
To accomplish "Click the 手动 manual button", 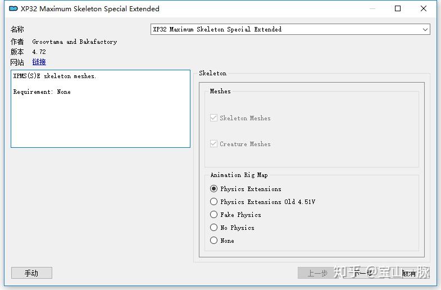I will pos(31,273).
